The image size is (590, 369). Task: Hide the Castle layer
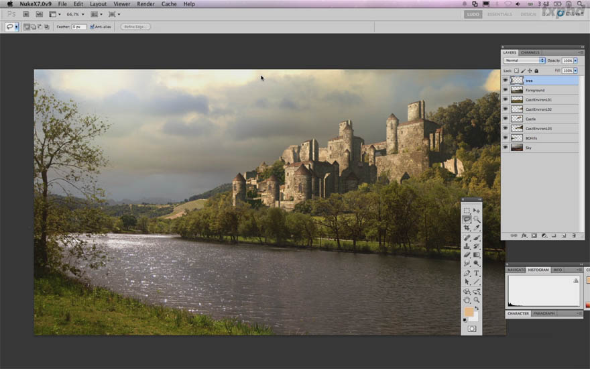(506, 119)
